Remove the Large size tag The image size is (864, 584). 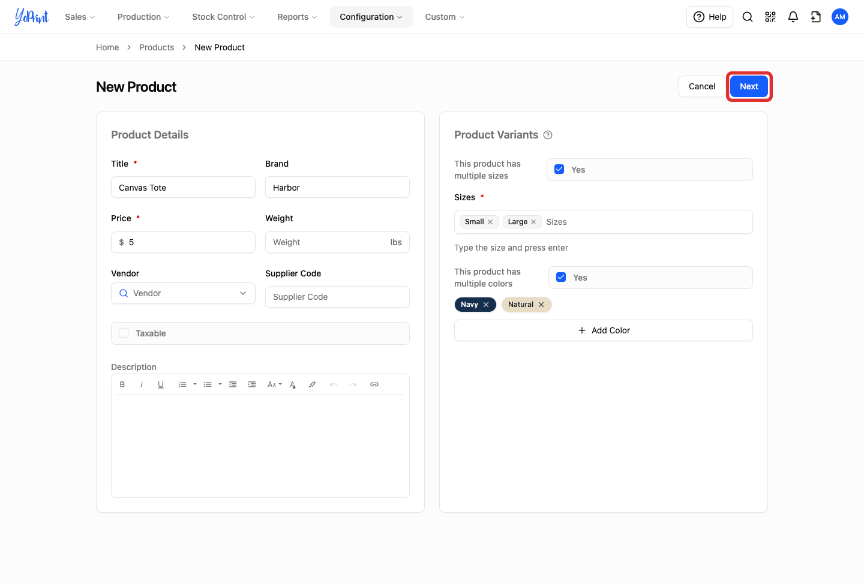click(x=533, y=222)
